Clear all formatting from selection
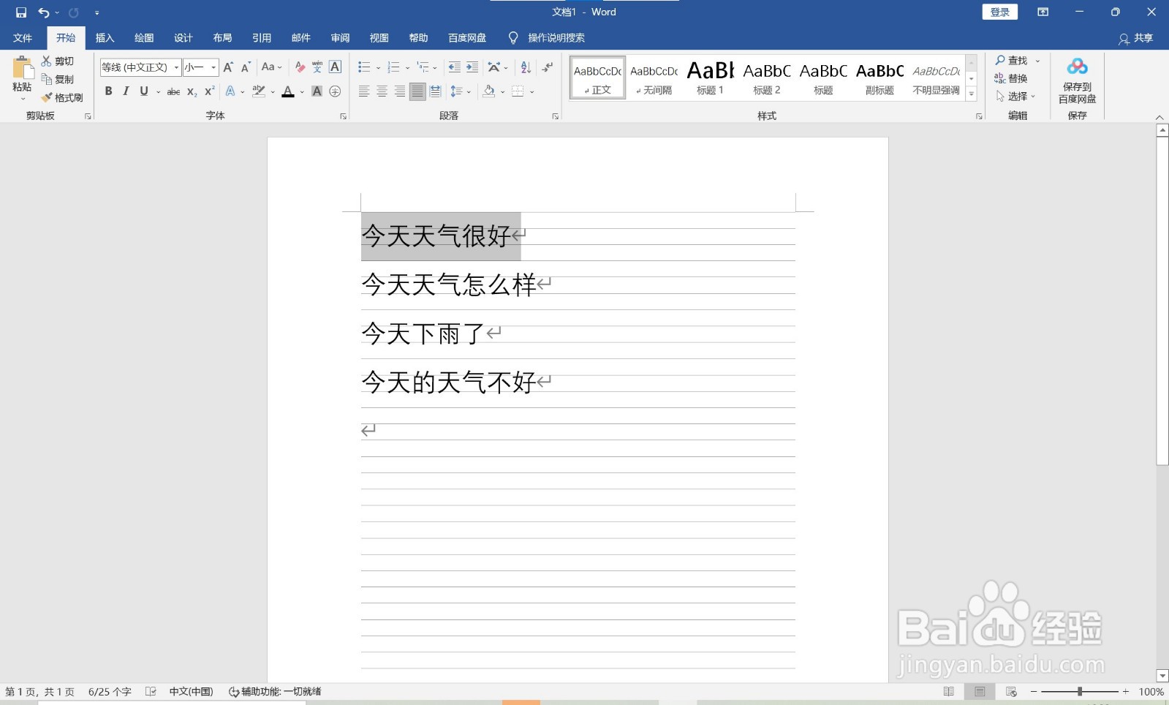Viewport: 1169px width, 705px height. [300, 67]
